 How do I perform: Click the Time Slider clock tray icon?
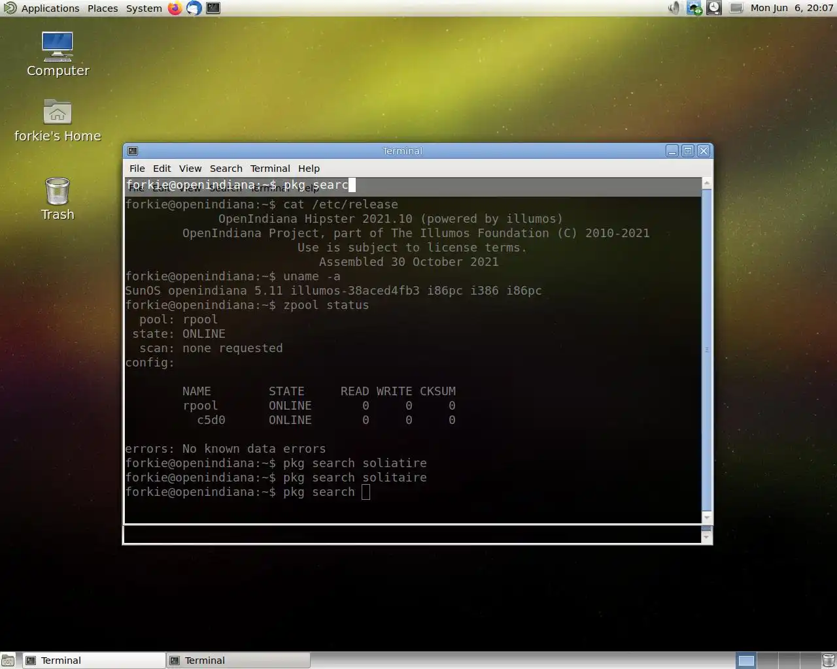click(714, 8)
